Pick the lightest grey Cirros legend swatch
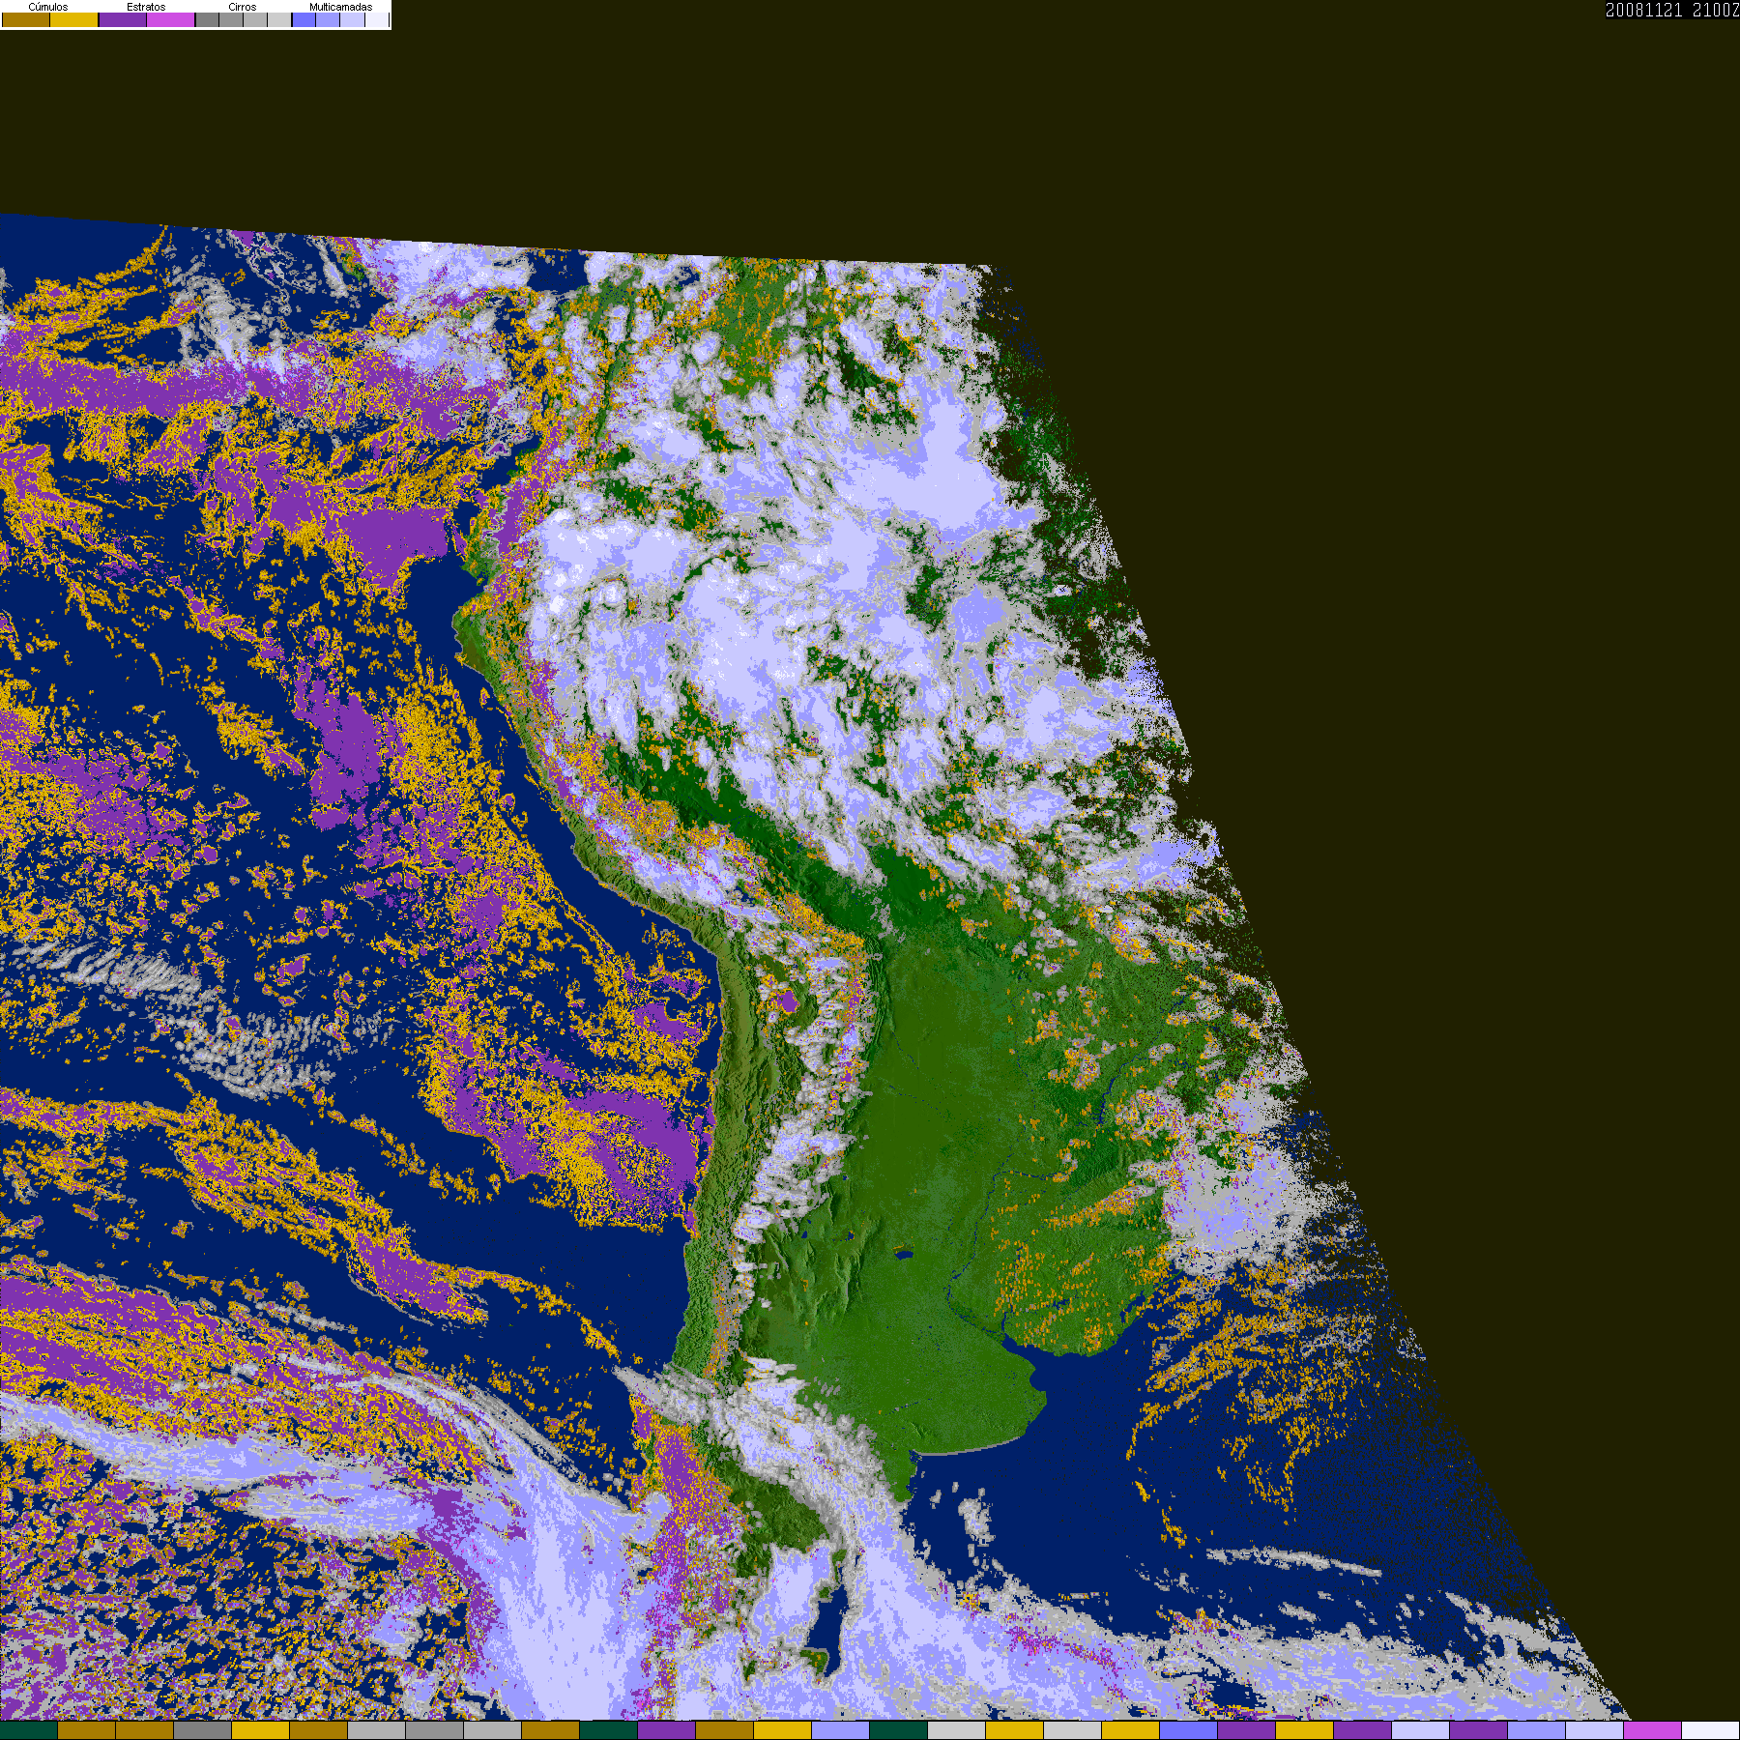 279,19
